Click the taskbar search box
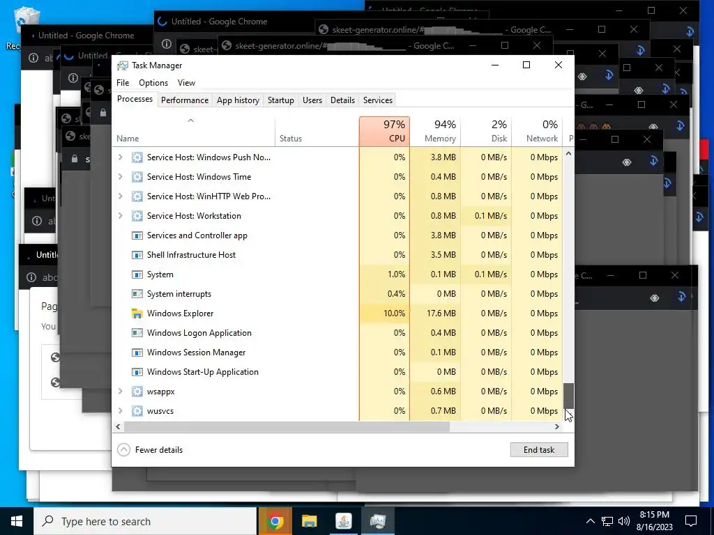Image resolution: width=714 pixels, height=535 pixels. (x=145, y=521)
